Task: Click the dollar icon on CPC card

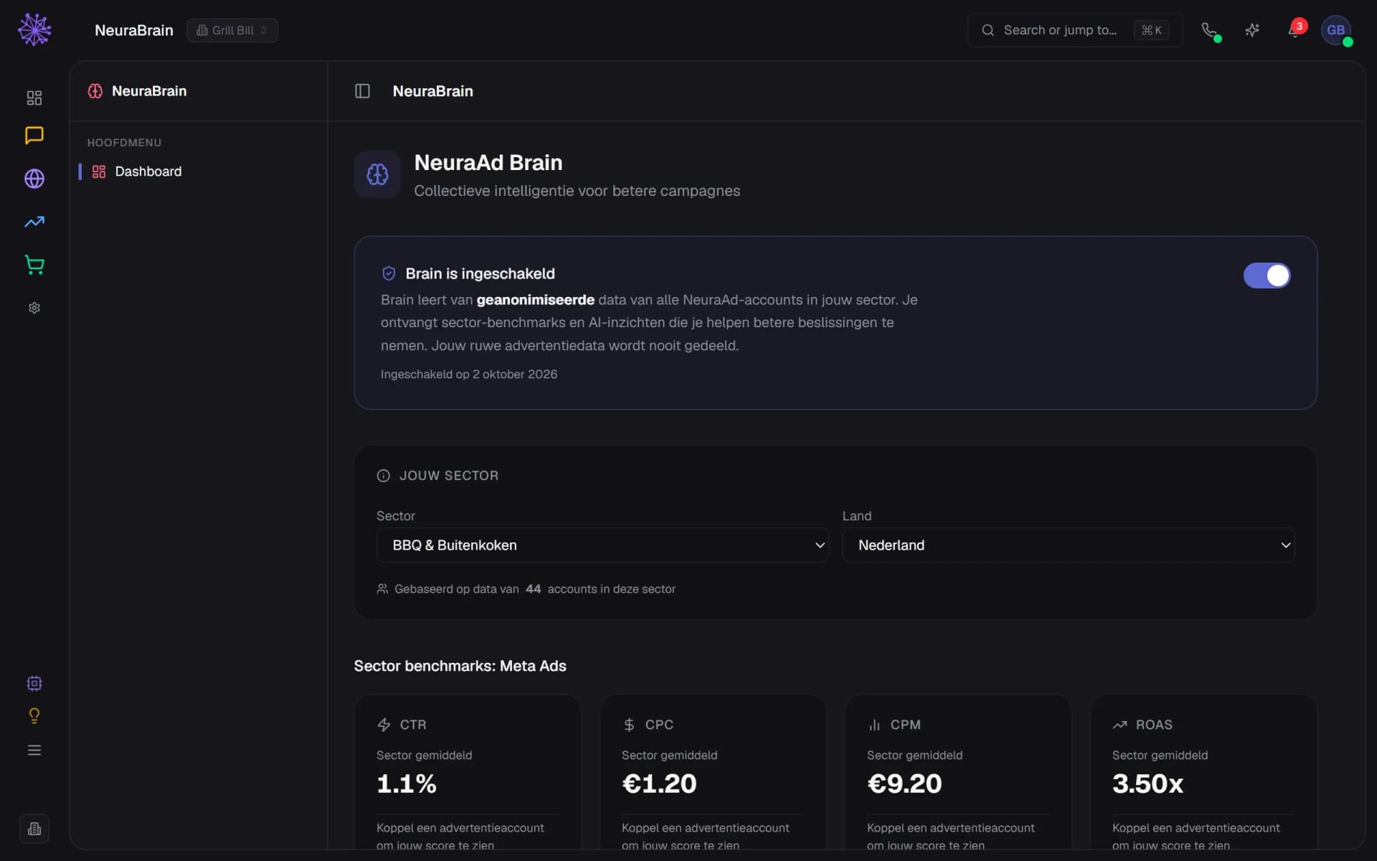Action: (x=629, y=725)
